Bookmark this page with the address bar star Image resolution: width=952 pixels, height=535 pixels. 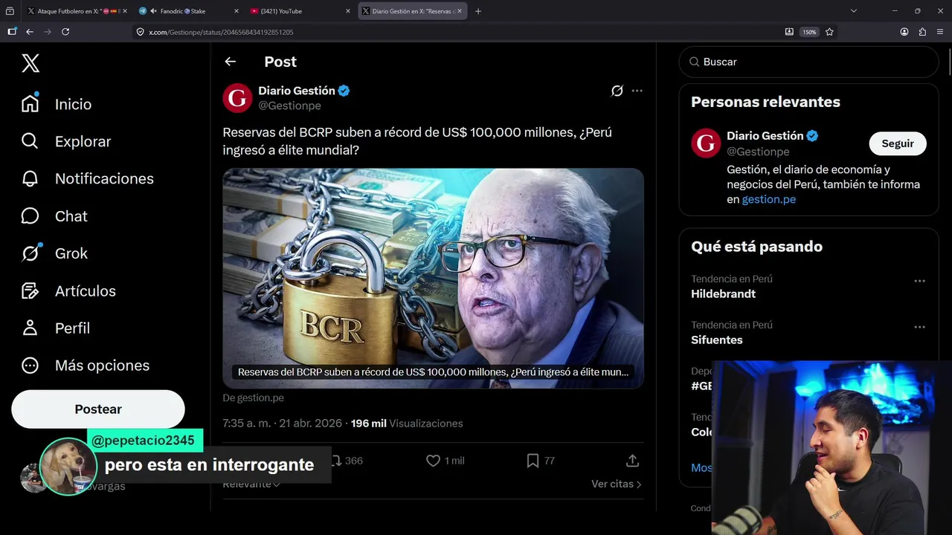click(829, 32)
